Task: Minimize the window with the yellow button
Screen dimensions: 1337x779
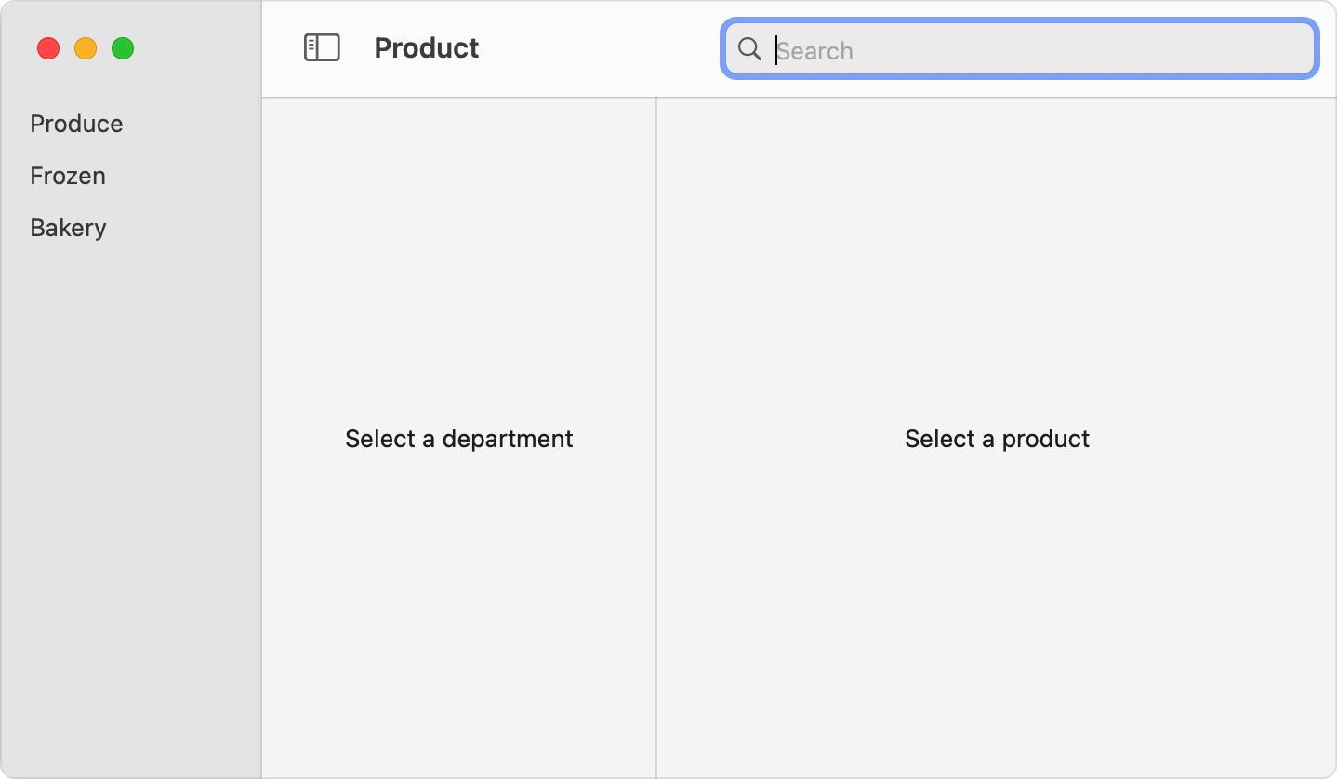Action: [86, 48]
